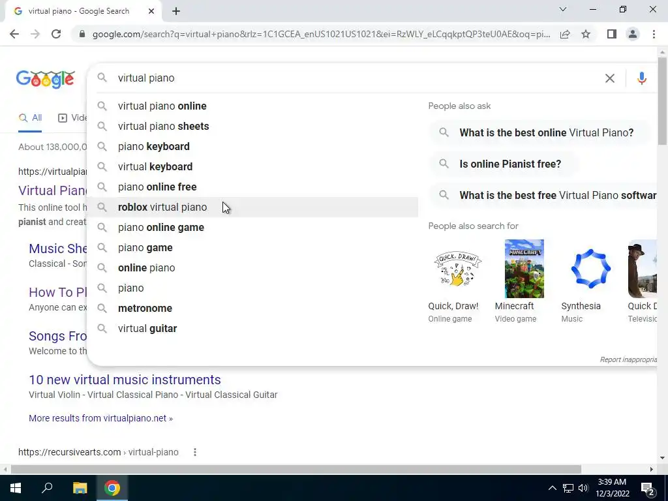Select suggestion piano online free

[x=252, y=187]
